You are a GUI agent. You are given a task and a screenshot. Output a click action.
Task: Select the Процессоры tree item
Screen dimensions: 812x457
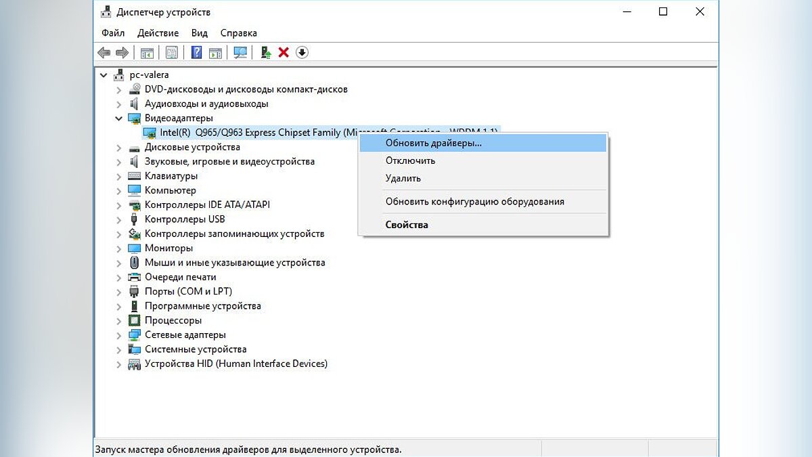173,320
